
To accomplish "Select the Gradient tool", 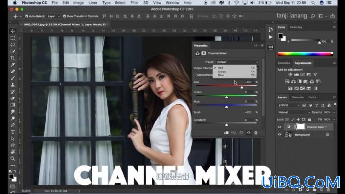I will click(13, 105).
